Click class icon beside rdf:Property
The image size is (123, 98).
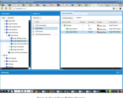7,58
